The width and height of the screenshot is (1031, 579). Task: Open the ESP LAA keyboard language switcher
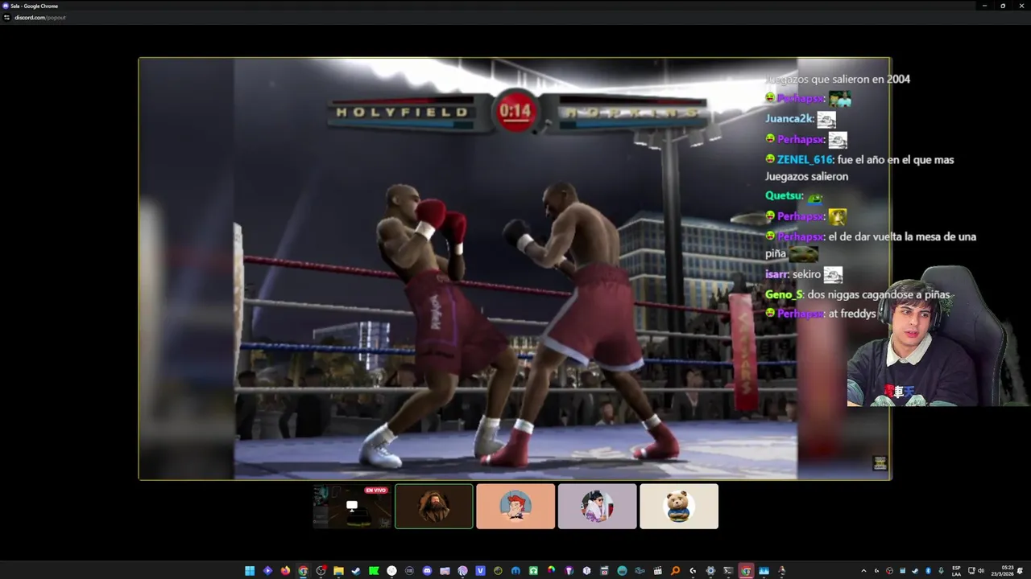(956, 571)
